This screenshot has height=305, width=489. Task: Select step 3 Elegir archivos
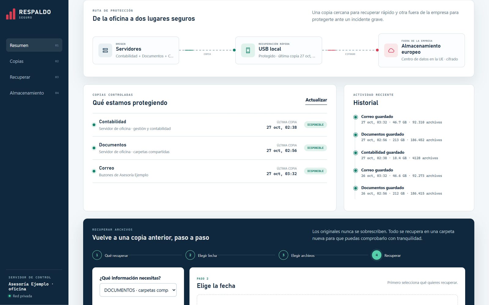coord(297,255)
